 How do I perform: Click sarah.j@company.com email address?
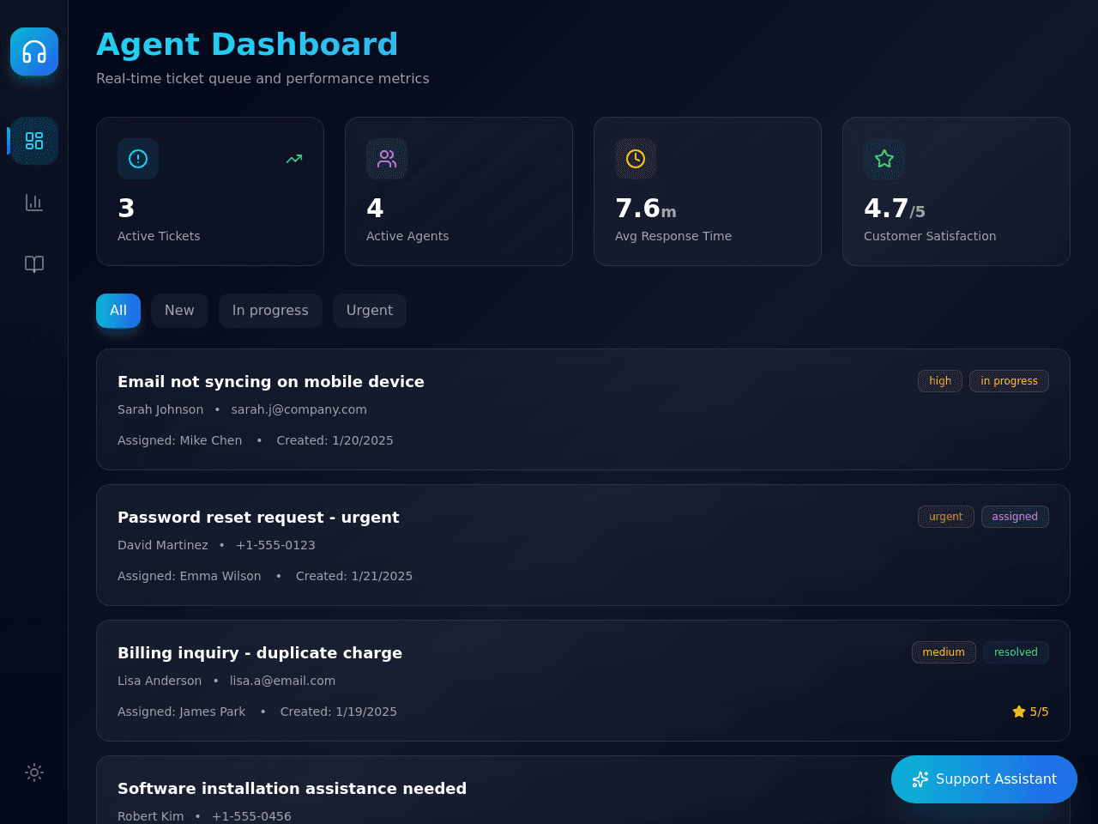[x=299, y=409]
